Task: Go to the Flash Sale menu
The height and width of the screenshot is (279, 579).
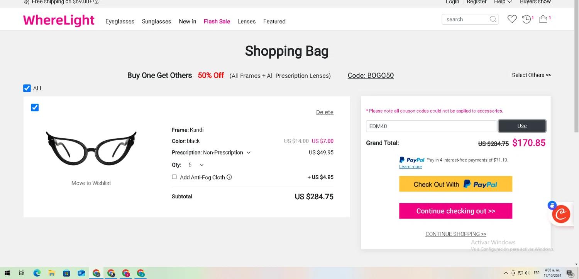Action: coord(217,22)
